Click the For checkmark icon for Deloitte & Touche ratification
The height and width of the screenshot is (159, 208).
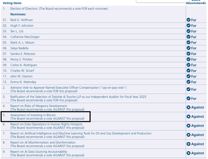[x=188, y=99]
